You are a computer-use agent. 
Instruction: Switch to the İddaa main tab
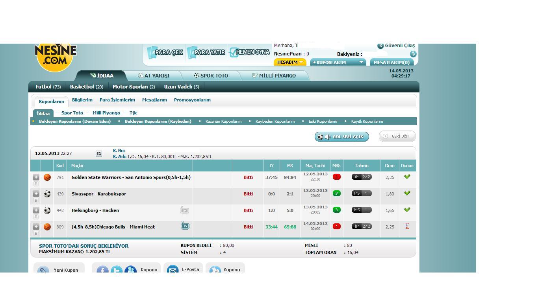(x=102, y=75)
